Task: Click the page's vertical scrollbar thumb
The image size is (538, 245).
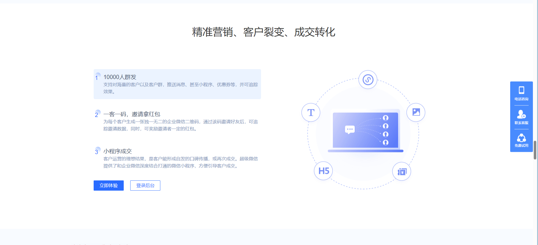Action: [x=535, y=150]
